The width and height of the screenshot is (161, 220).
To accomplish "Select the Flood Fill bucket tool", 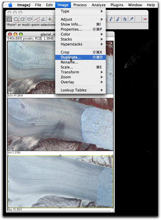I will (125, 19).
